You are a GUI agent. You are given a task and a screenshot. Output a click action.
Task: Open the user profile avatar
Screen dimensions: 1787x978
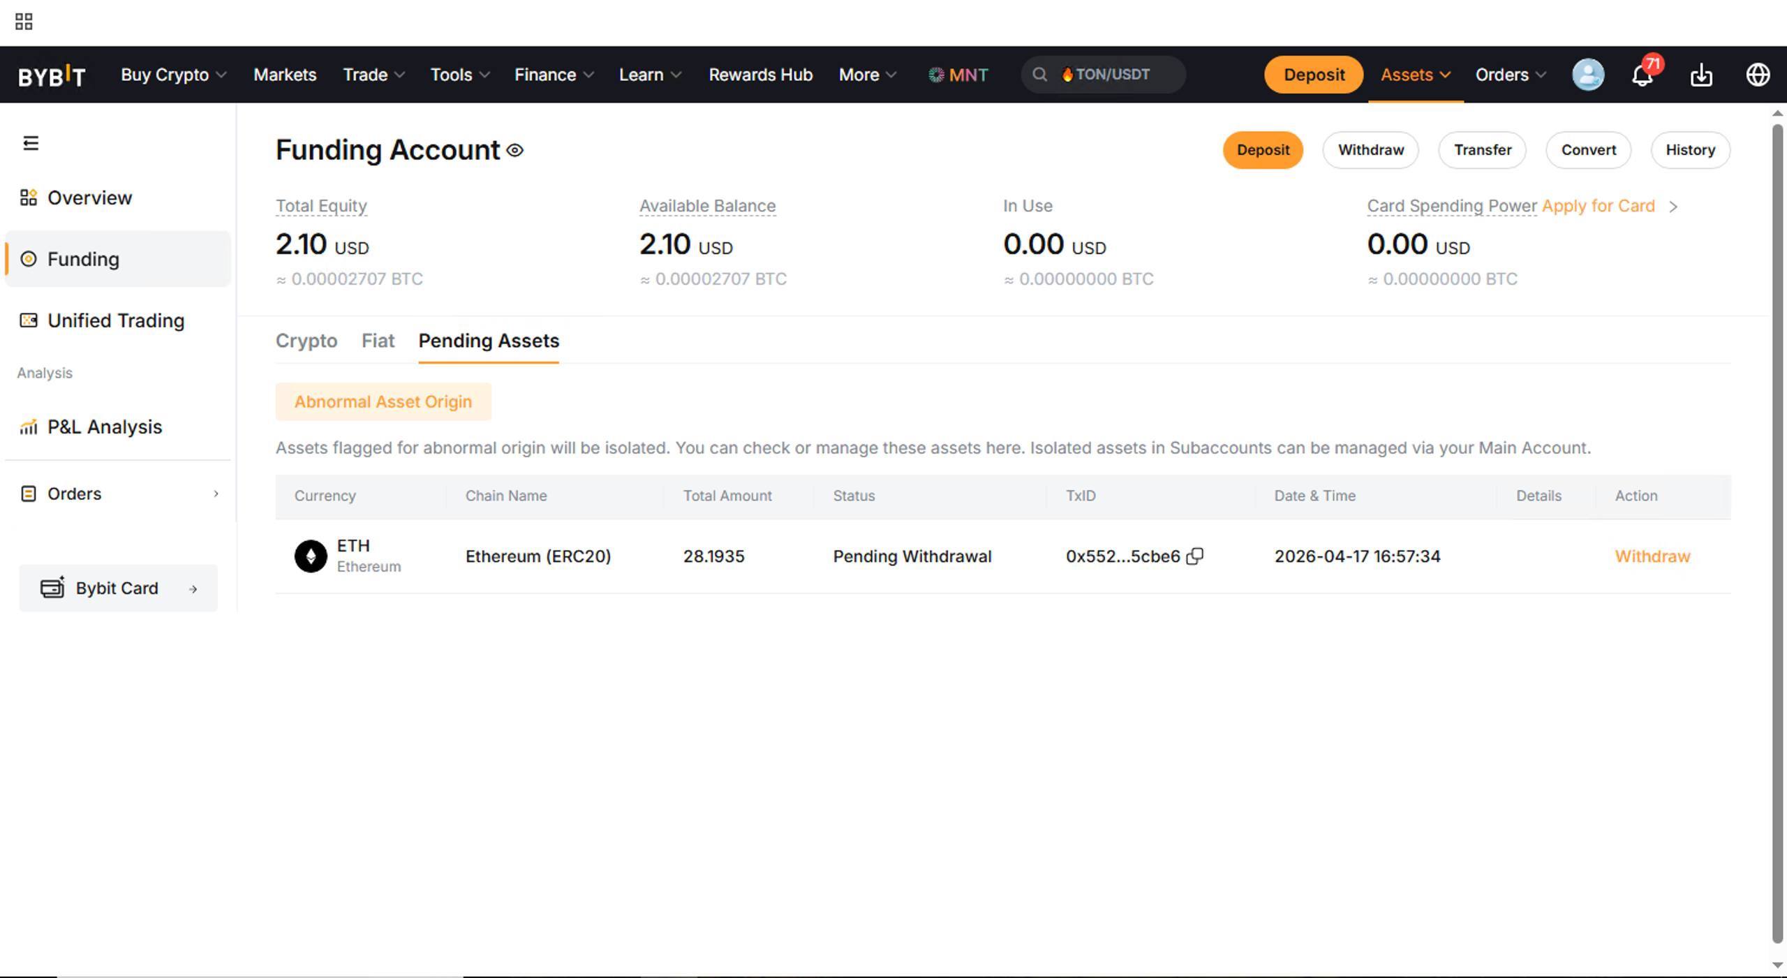[x=1588, y=75]
